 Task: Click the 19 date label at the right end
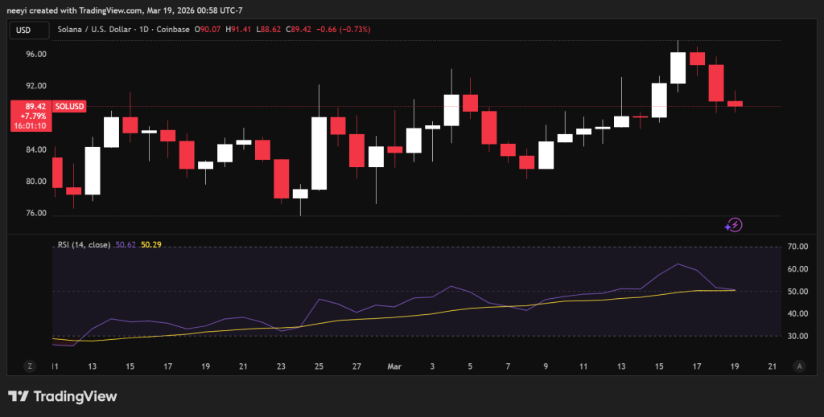[x=735, y=366]
